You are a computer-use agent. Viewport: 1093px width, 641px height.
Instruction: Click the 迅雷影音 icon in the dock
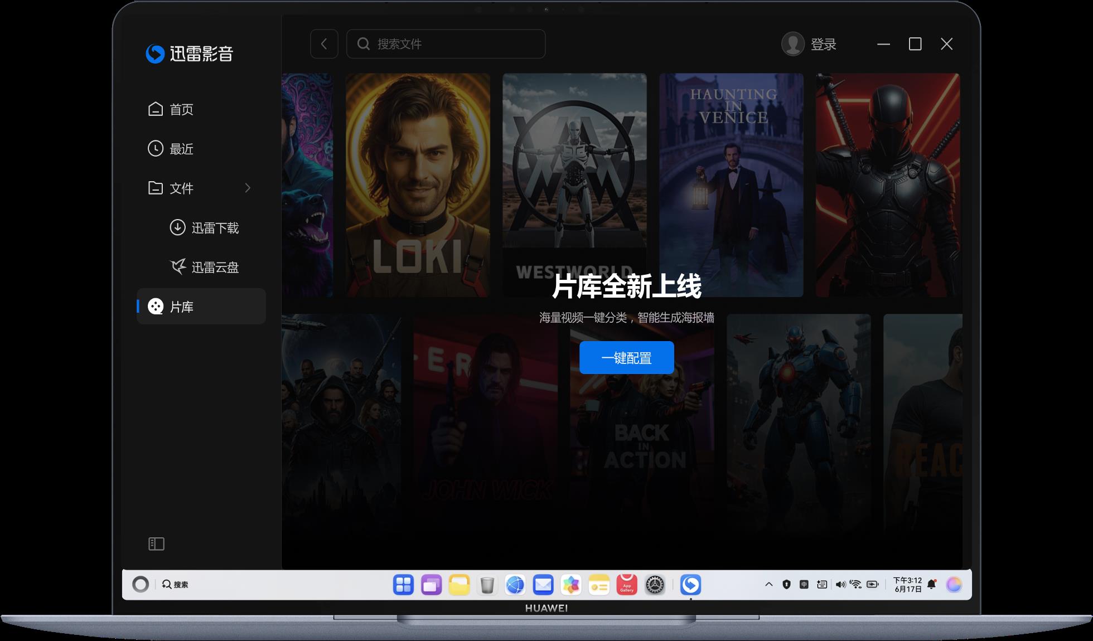[691, 585]
